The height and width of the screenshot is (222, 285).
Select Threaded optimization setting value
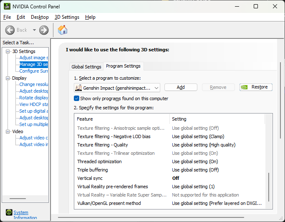195,161
